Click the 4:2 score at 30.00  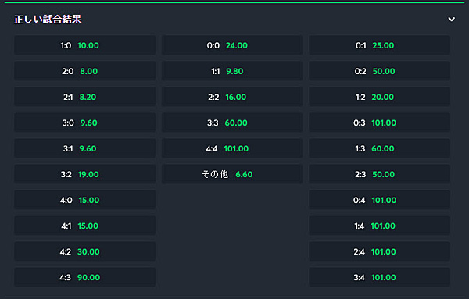[84, 251]
